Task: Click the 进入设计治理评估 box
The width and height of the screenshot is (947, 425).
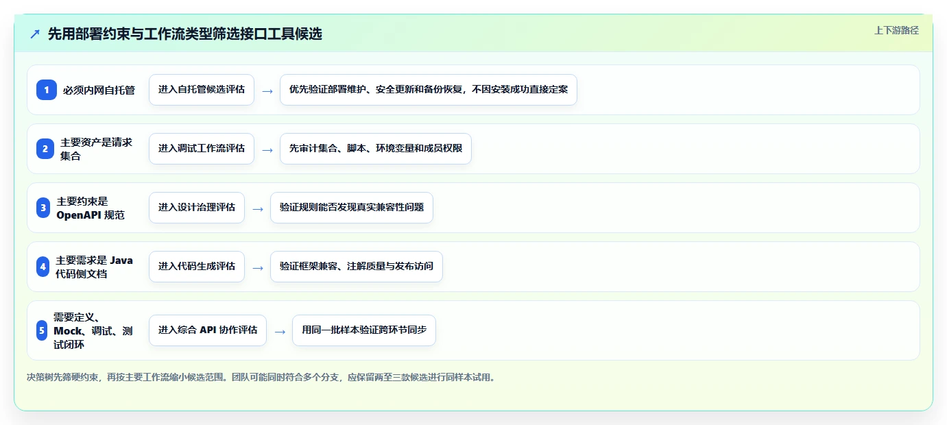Action: [197, 208]
